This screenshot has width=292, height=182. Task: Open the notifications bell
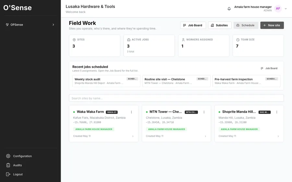[x=229, y=8]
